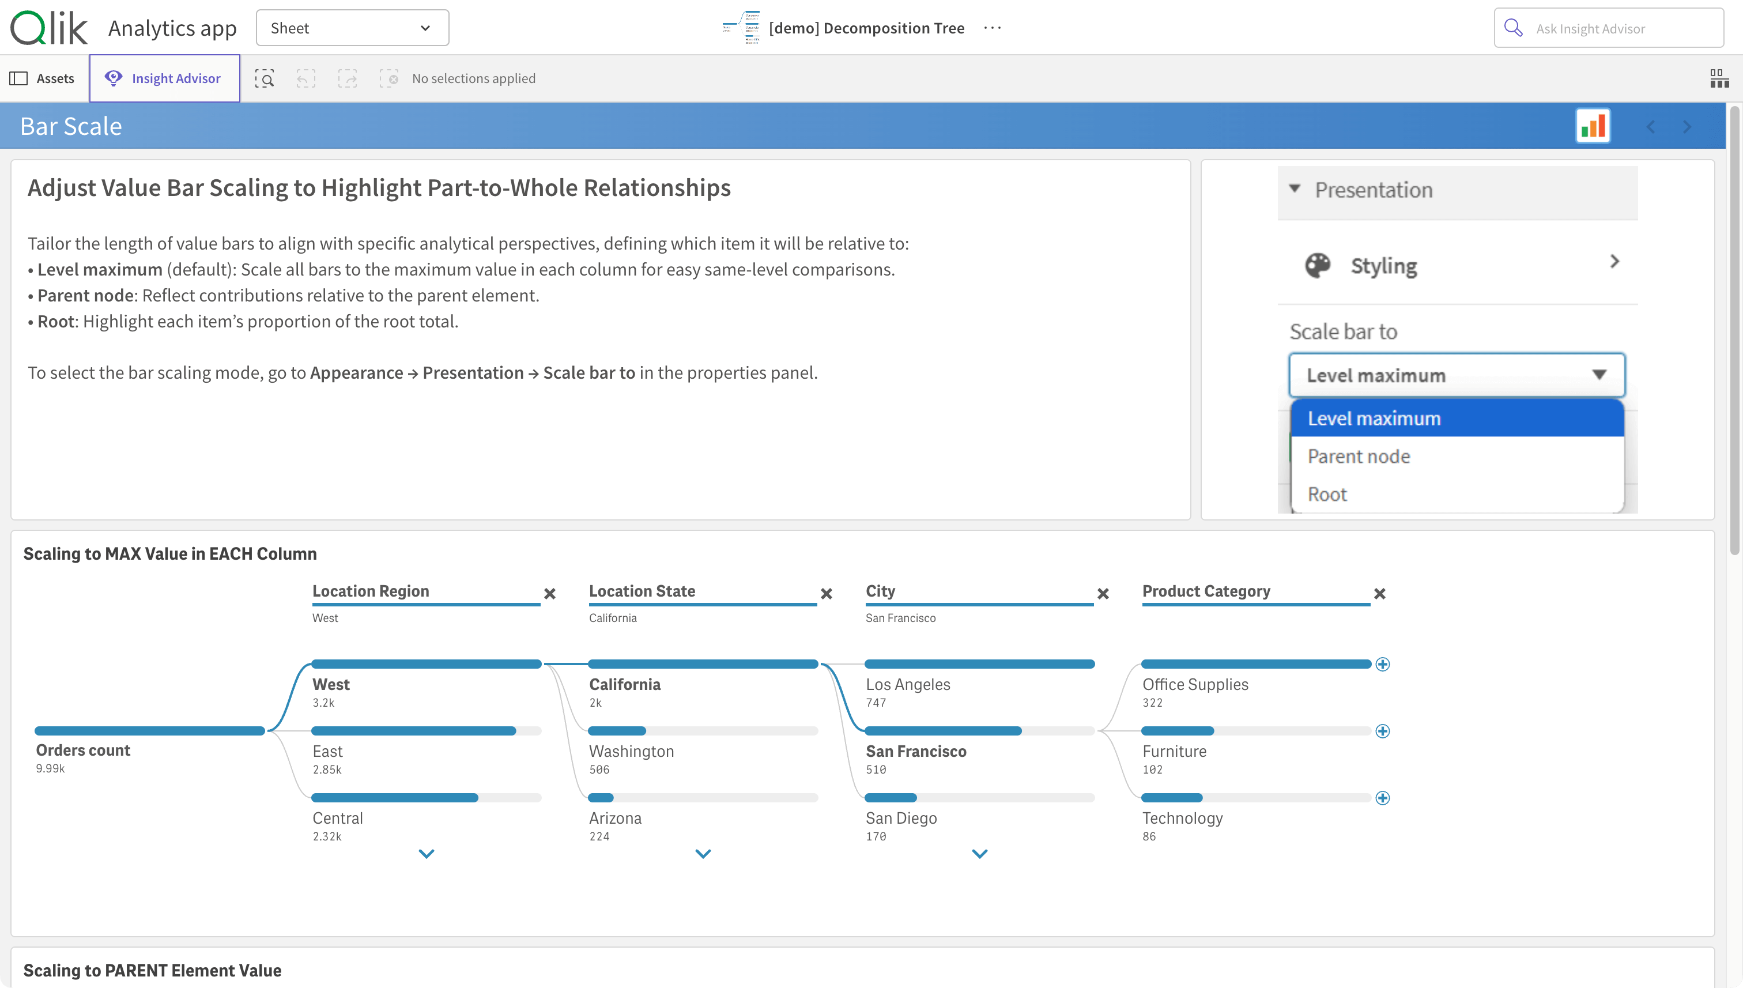This screenshot has height=988, width=1743.
Task: Go to next sheet arrow
Action: [1687, 127]
